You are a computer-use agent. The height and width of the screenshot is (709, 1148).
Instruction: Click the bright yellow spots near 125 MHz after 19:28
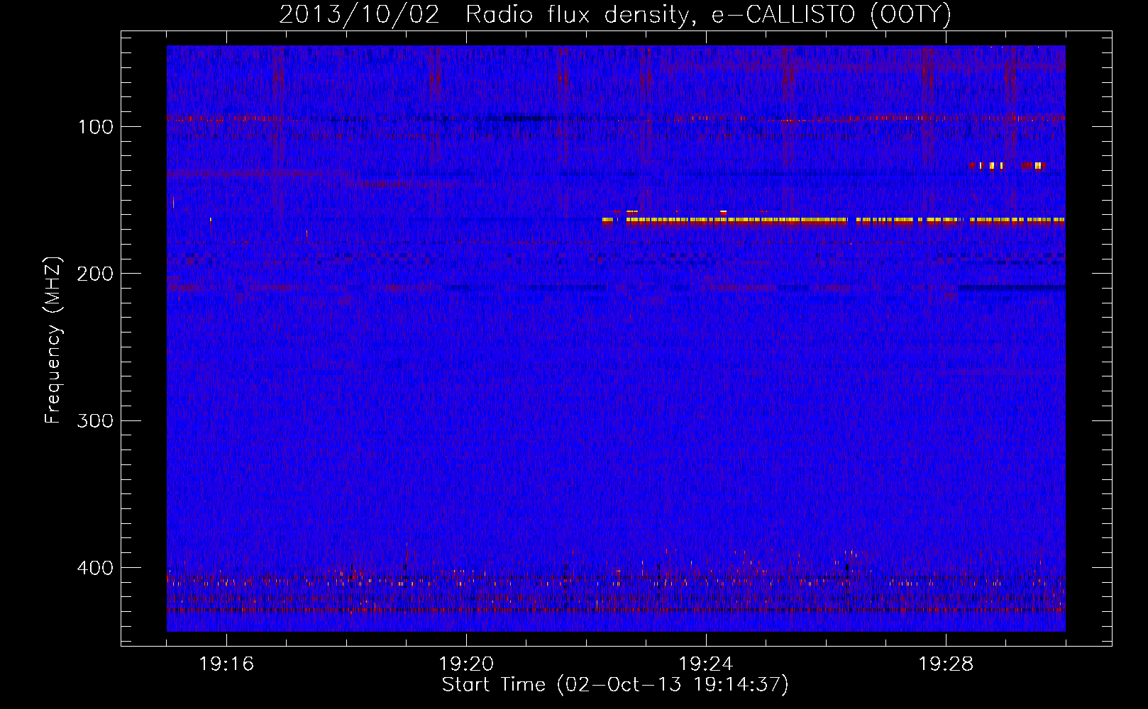tap(1006, 166)
